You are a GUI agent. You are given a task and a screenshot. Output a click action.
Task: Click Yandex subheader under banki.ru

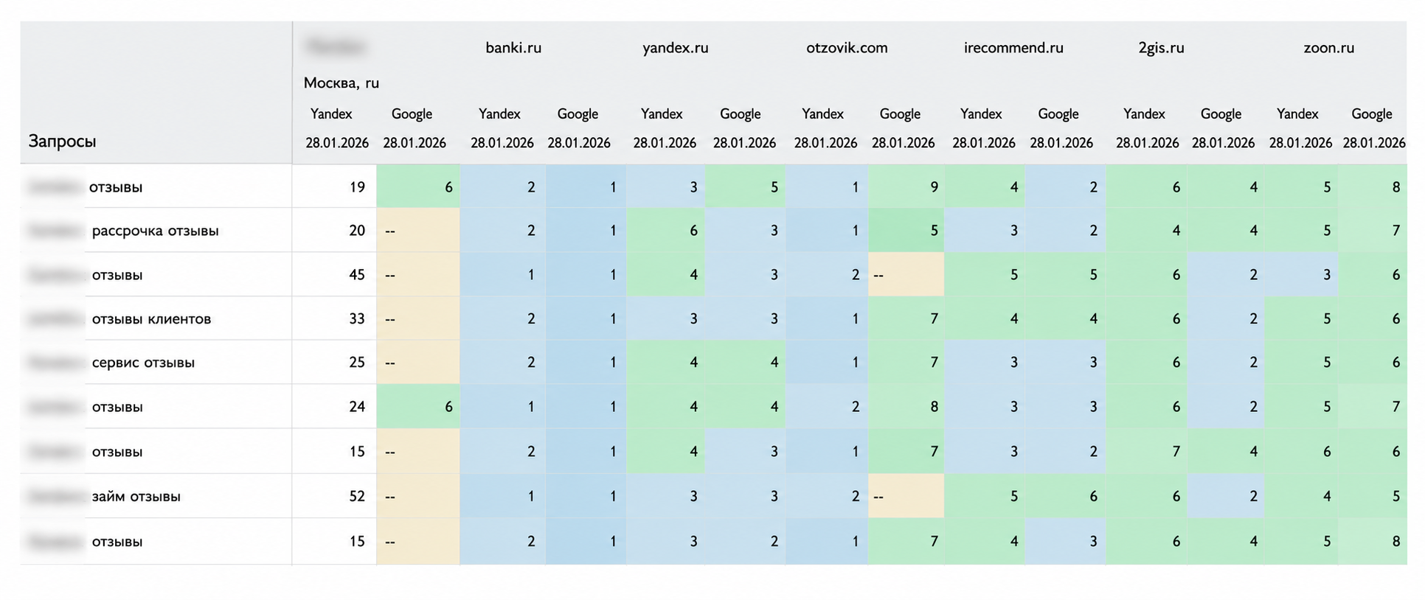[x=499, y=114]
